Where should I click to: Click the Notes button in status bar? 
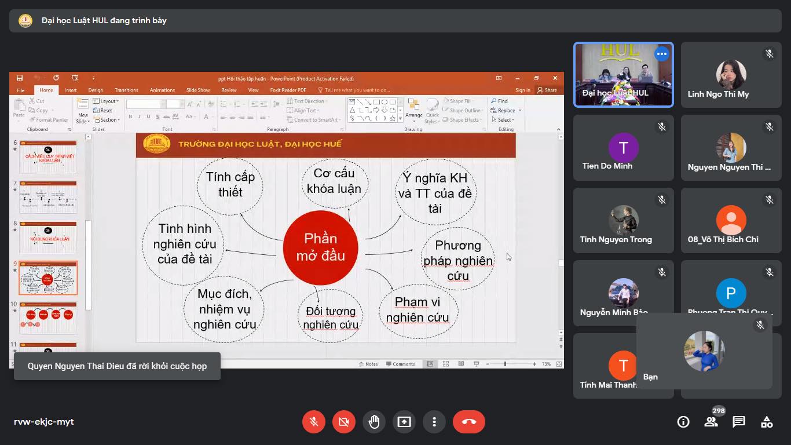(x=368, y=364)
